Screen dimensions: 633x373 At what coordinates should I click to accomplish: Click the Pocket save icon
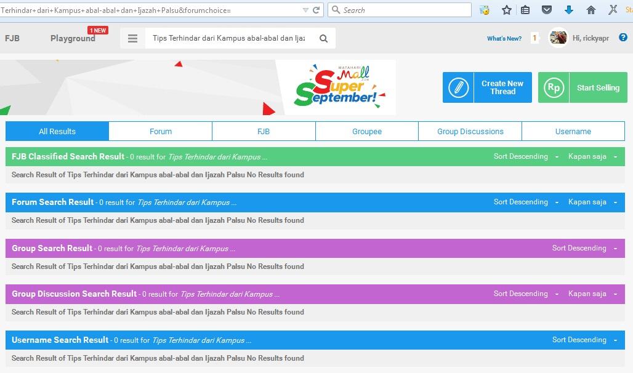coord(547,10)
